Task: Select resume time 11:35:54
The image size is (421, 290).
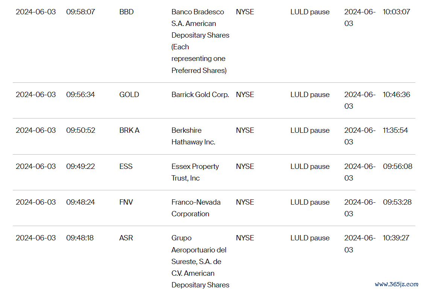Action: [395, 131]
